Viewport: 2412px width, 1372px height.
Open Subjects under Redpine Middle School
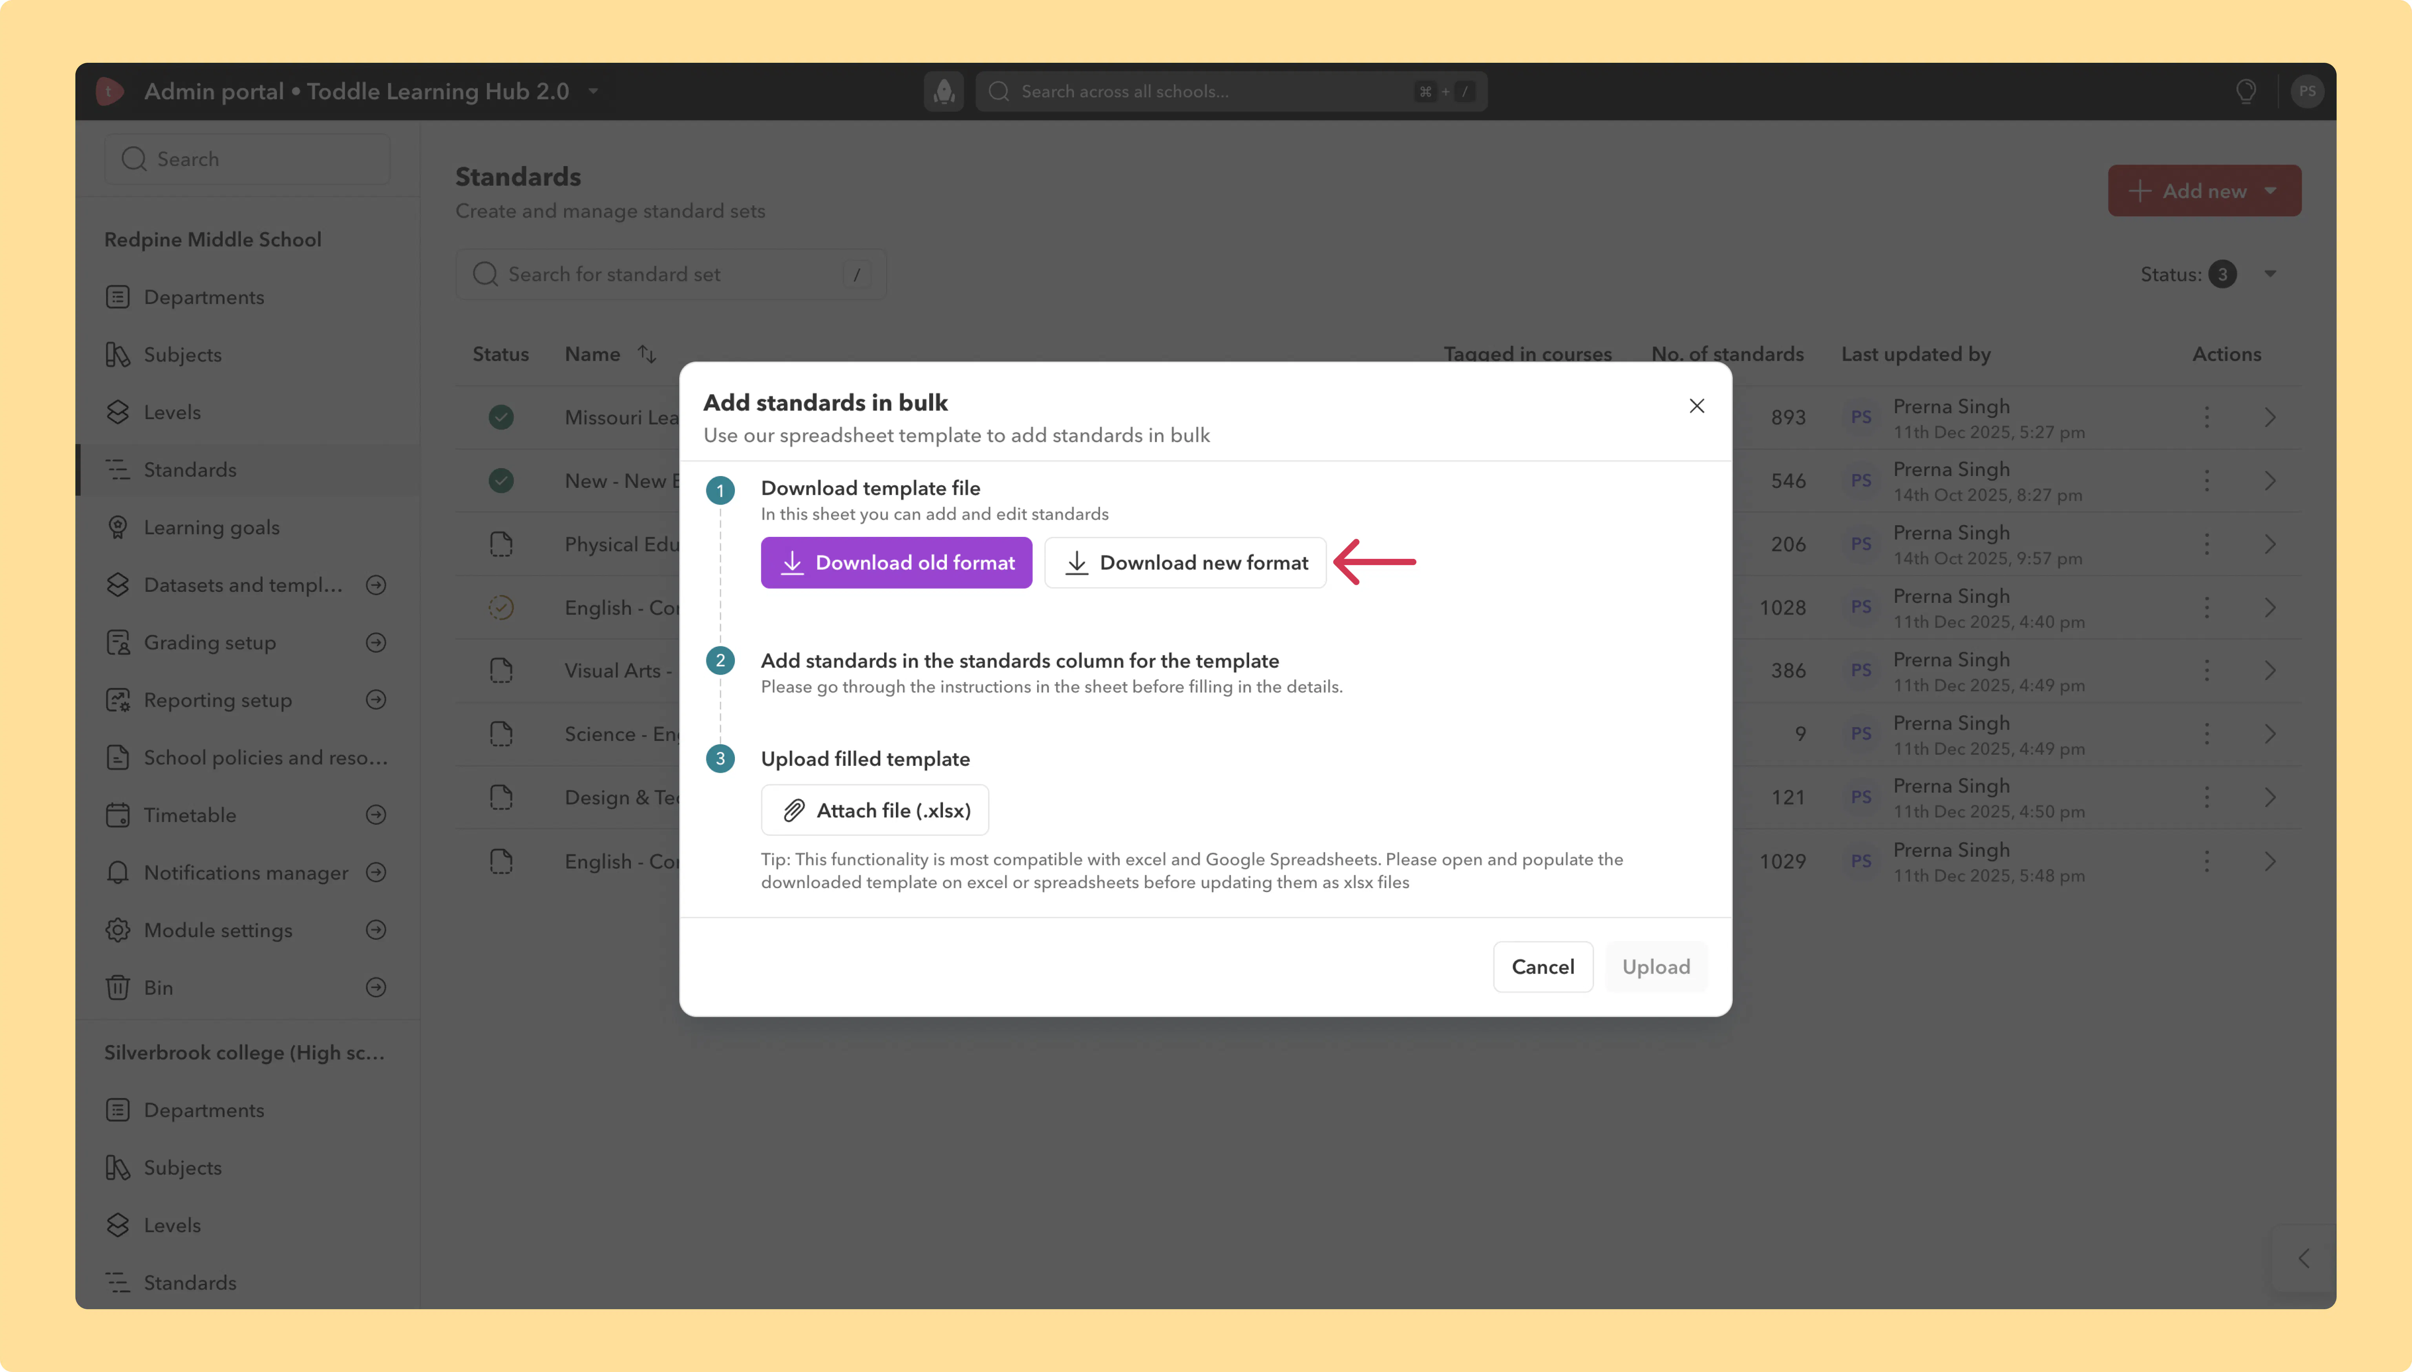tap(248, 354)
